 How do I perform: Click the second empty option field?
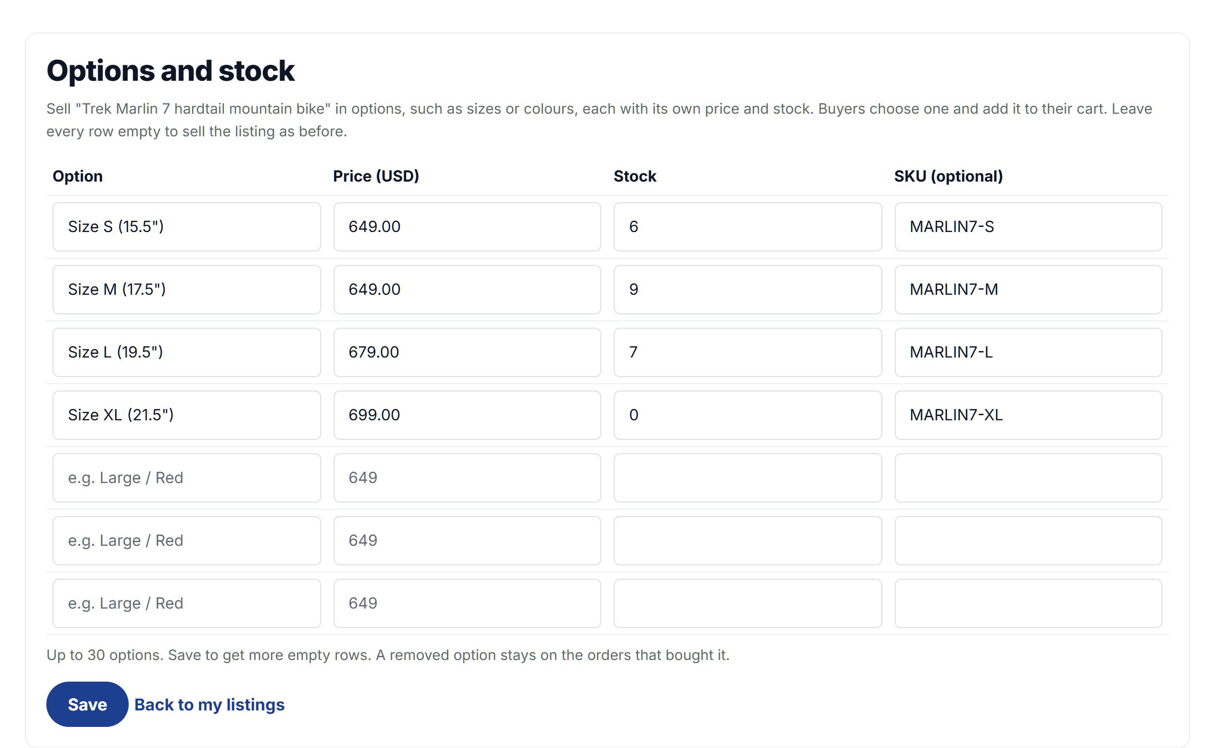(x=186, y=541)
